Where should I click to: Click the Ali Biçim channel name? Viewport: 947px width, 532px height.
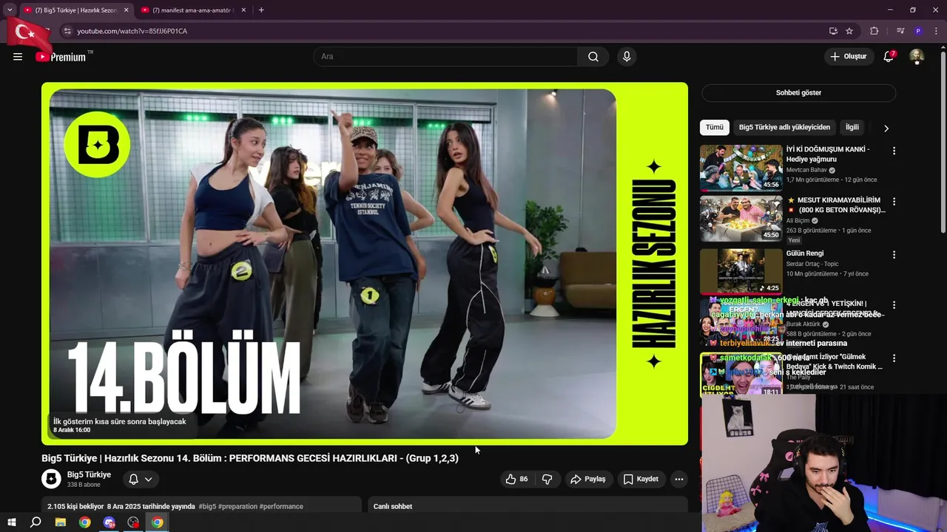(798, 221)
